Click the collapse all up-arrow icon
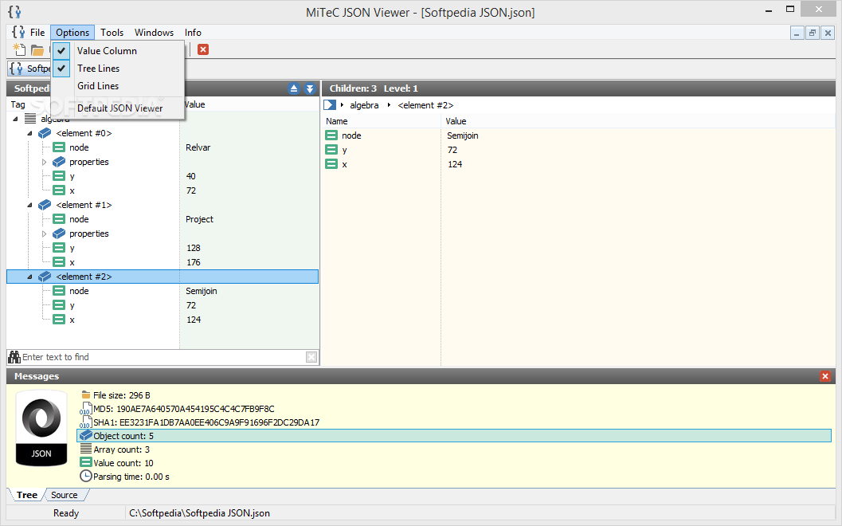Viewport: 842px width, 526px height. (294, 88)
